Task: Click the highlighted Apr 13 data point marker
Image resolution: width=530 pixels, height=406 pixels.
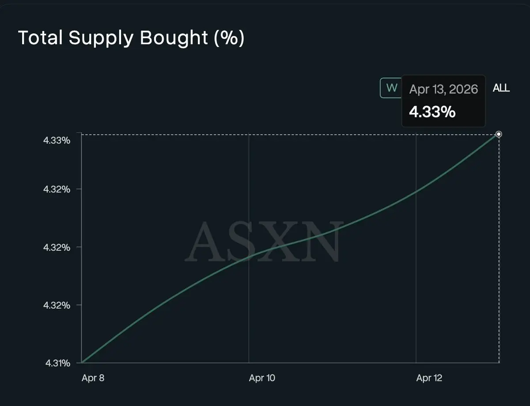Action: tap(499, 134)
